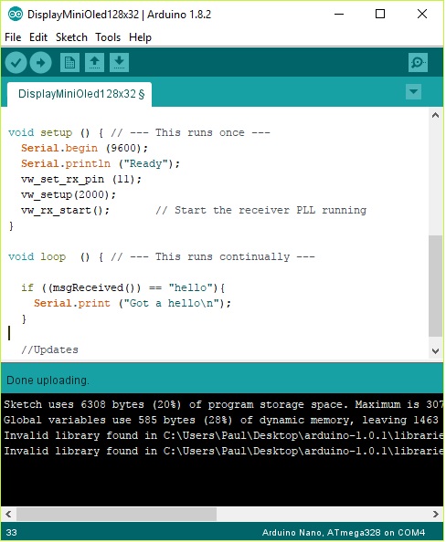Click the Arduino logo in title bar
The width and height of the screenshot is (446, 542).
coord(16,15)
